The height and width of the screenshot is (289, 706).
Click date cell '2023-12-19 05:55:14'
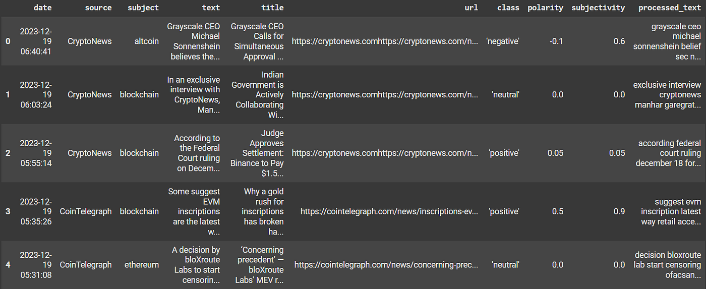click(x=35, y=153)
